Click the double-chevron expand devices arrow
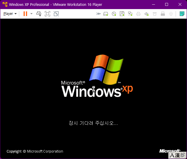 point(98,14)
